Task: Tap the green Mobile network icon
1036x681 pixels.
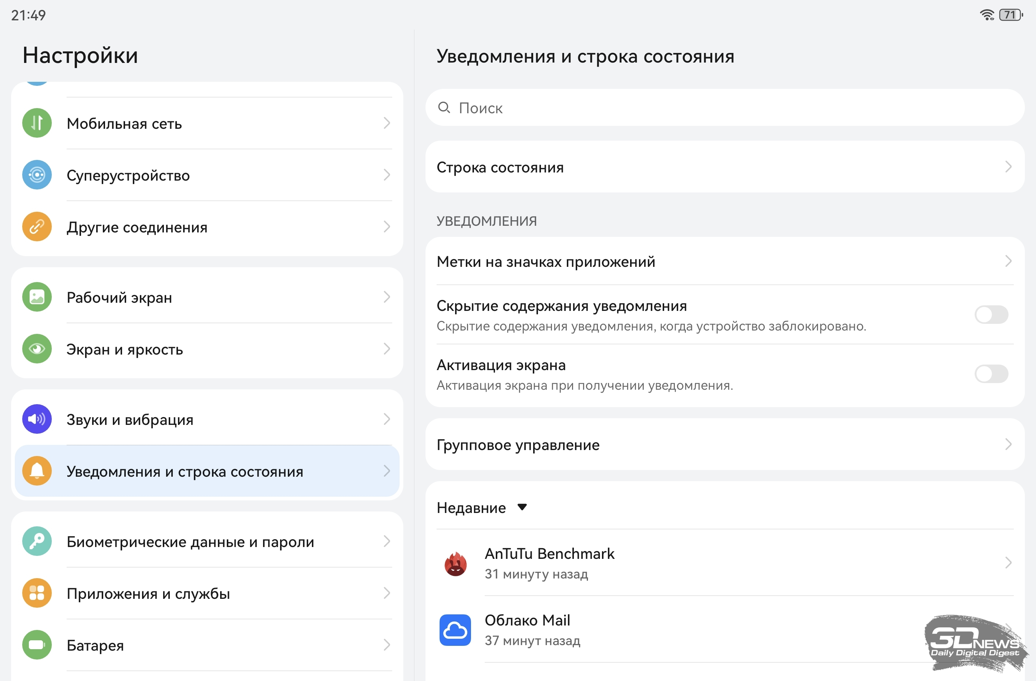Action: 37,123
